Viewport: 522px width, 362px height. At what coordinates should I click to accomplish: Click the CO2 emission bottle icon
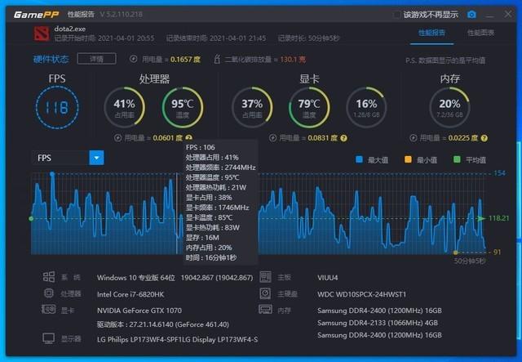point(217,60)
